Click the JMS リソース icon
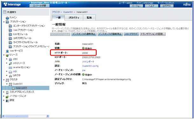Image resolution: width=194 pixels, height=119 pixels. (x=10, y=64)
